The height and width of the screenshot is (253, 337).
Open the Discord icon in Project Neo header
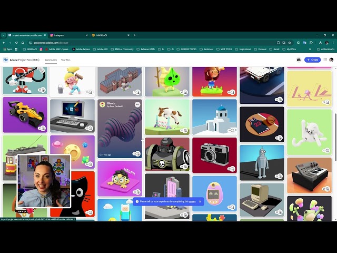click(299, 60)
